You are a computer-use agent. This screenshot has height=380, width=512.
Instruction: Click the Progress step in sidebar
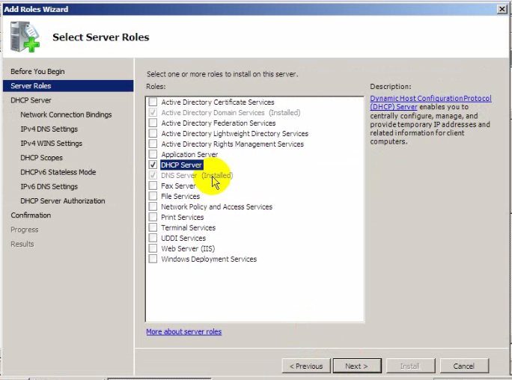click(25, 230)
